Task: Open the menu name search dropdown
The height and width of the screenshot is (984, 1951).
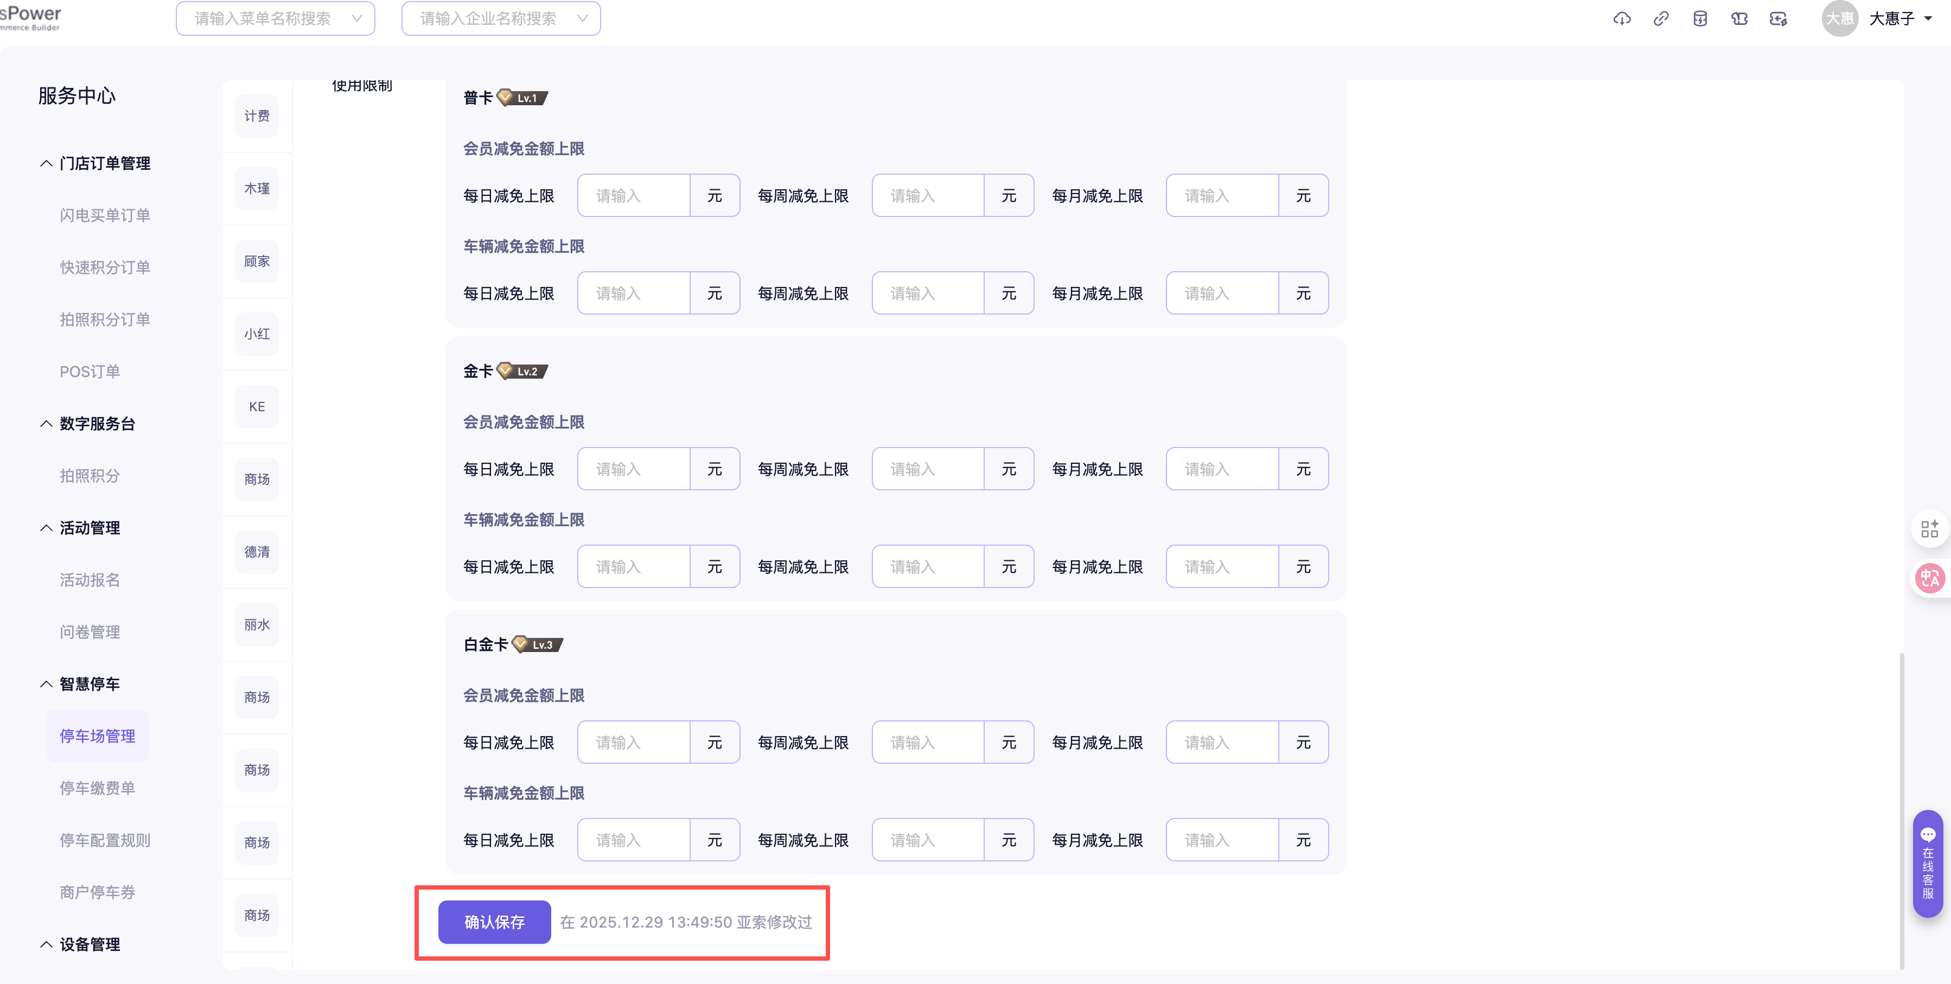Action: coord(275,19)
